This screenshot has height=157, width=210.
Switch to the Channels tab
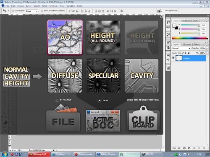coord(187,44)
